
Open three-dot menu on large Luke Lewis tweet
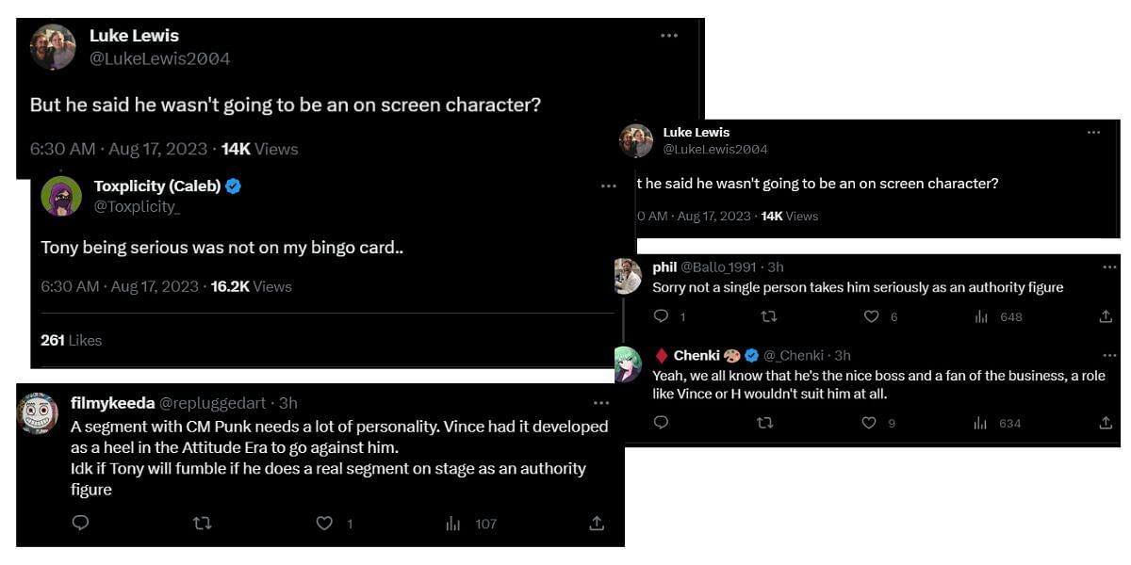click(x=669, y=36)
